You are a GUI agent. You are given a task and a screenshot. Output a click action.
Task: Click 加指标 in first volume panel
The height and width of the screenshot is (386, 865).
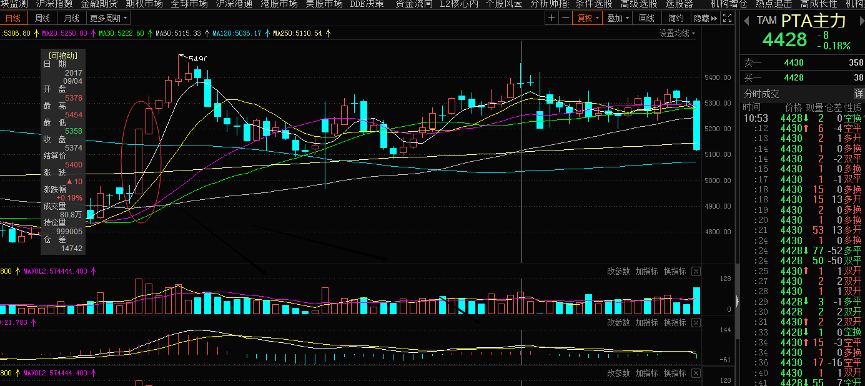646,271
